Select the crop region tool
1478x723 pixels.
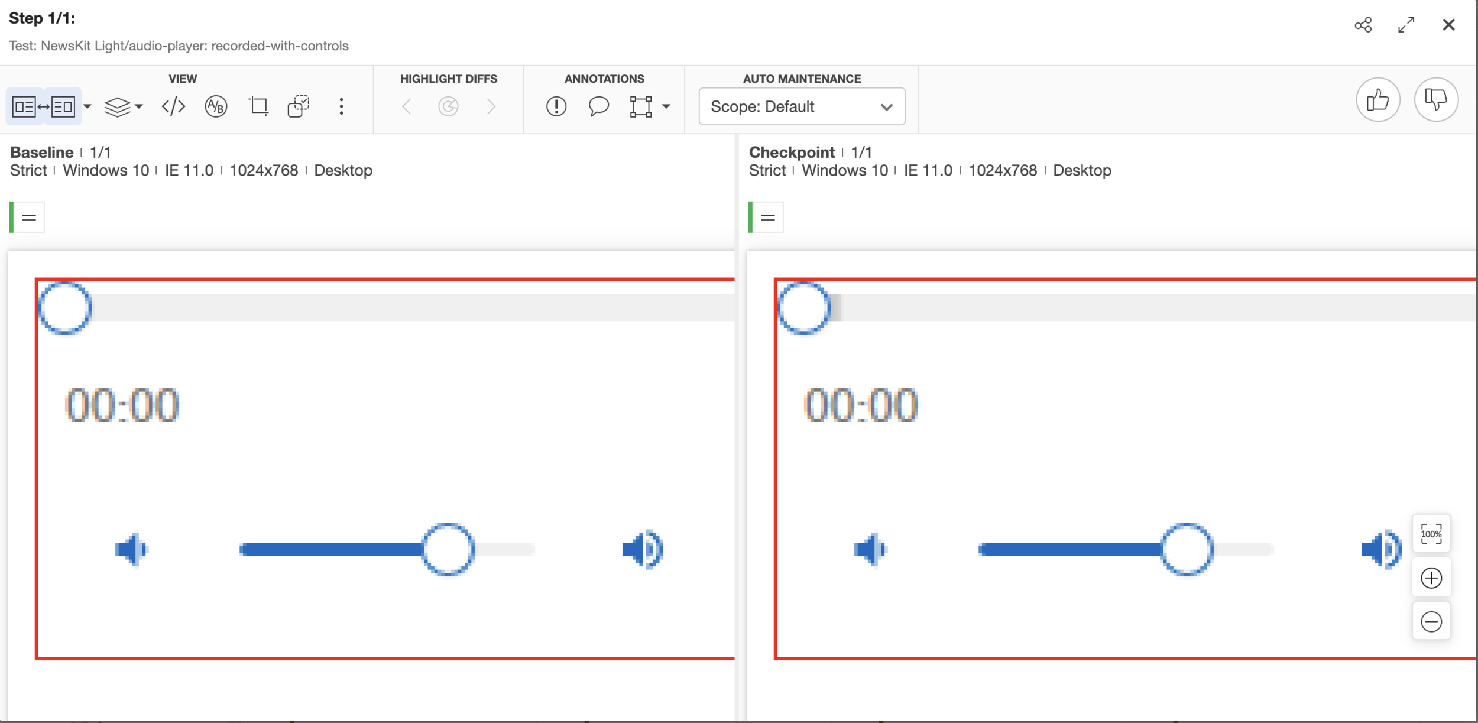[x=258, y=107]
